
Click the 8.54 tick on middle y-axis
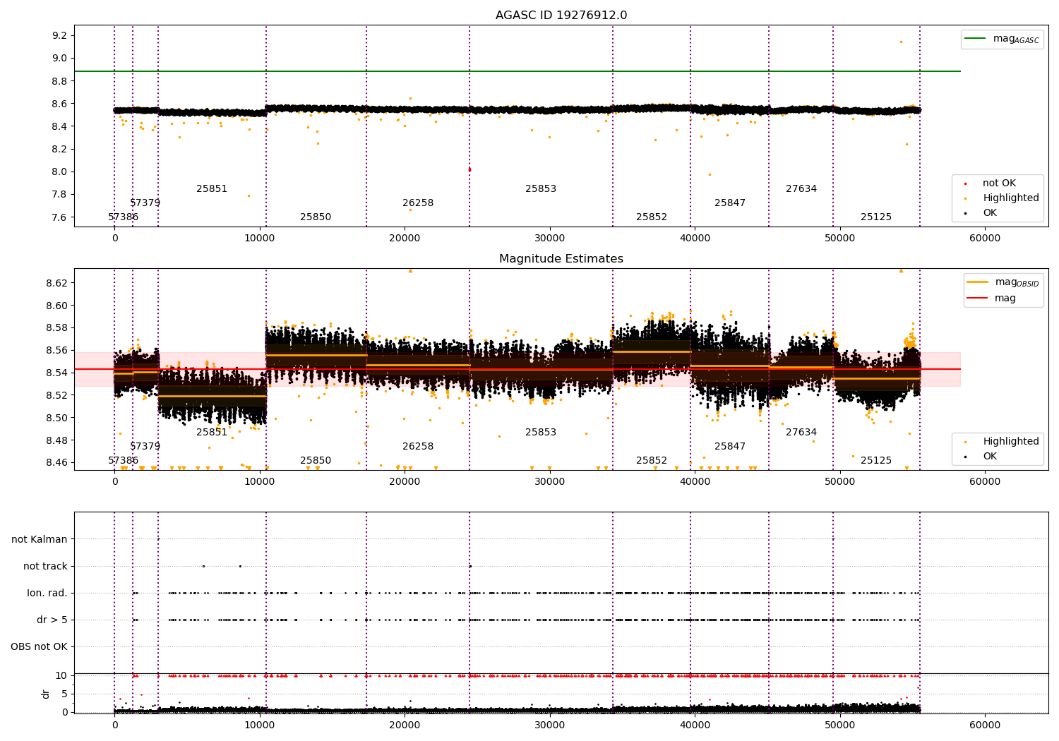pyautogui.click(x=56, y=373)
